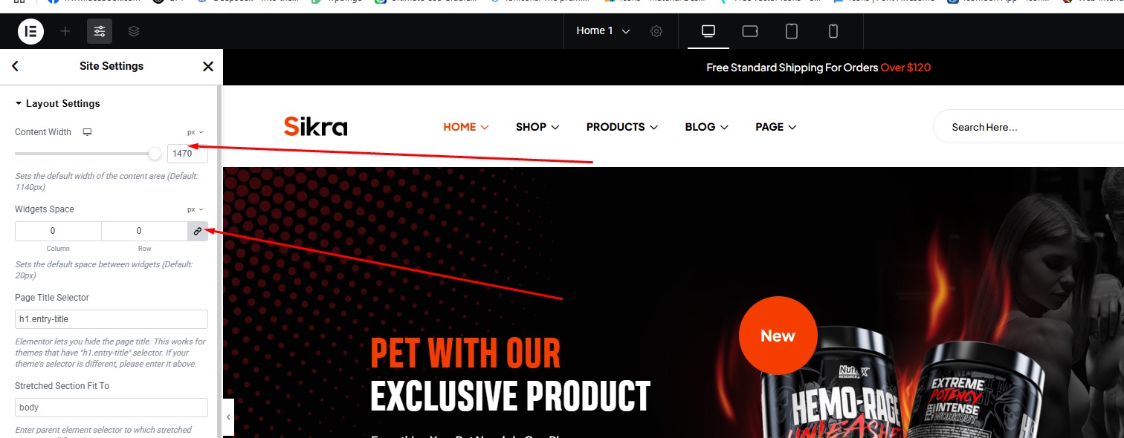Collapse the Layout Settings section

57,103
